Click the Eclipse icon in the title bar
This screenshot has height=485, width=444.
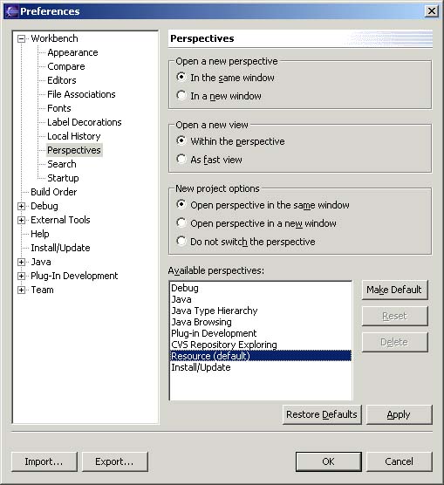tap(11, 11)
